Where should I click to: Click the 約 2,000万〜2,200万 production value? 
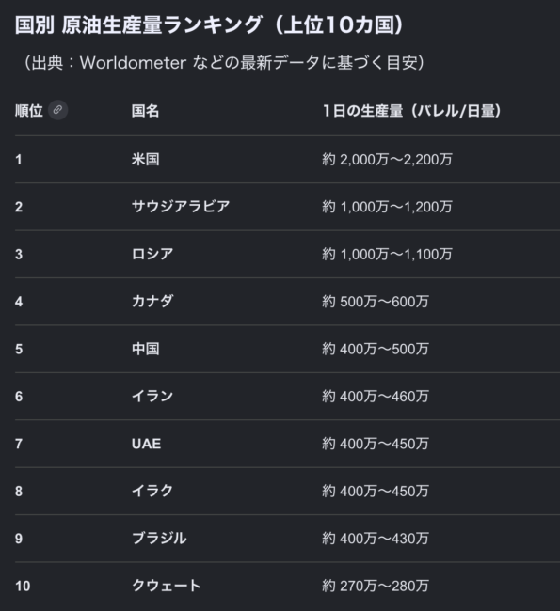pyautogui.click(x=387, y=160)
